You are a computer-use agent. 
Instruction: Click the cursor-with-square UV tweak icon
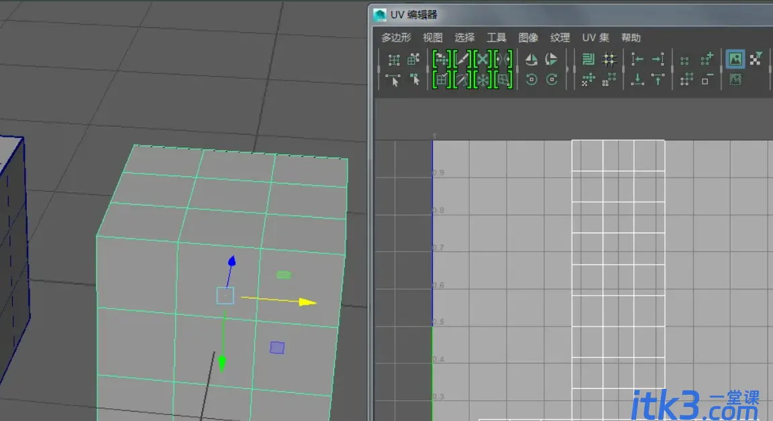(415, 80)
